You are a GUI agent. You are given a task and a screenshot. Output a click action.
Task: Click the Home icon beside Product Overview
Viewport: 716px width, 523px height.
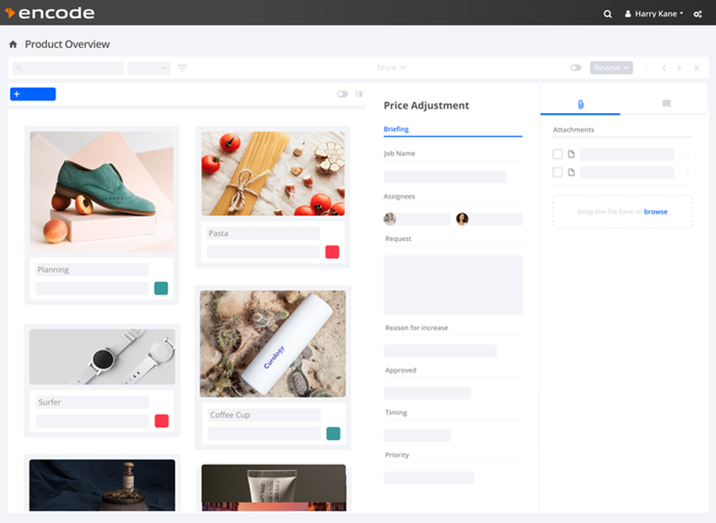[x=13, y=44]
